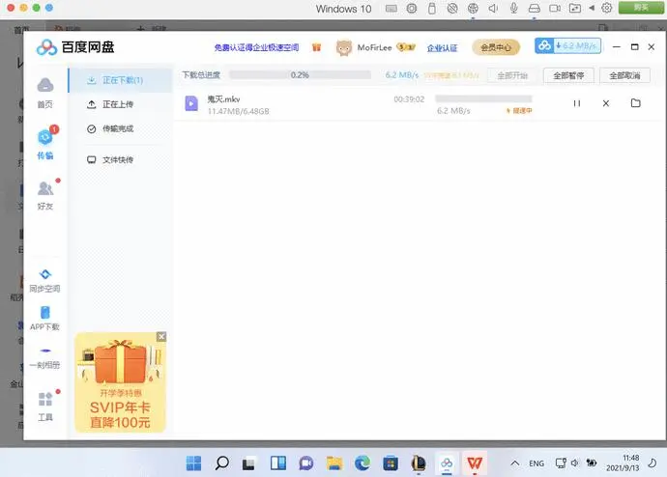Viewport: 667px width, 477px height.
Task: Click the 全部取消 cancel all button
Action: (x=623, y=75)
